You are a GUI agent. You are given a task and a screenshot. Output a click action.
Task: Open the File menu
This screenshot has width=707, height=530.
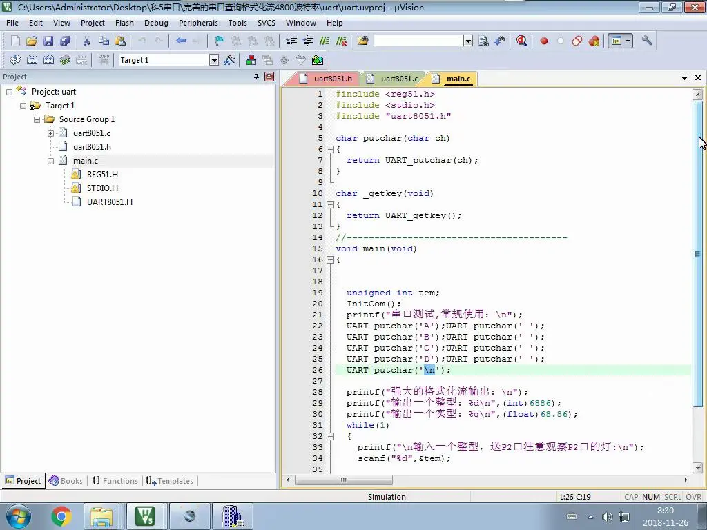tap(12, 23)
